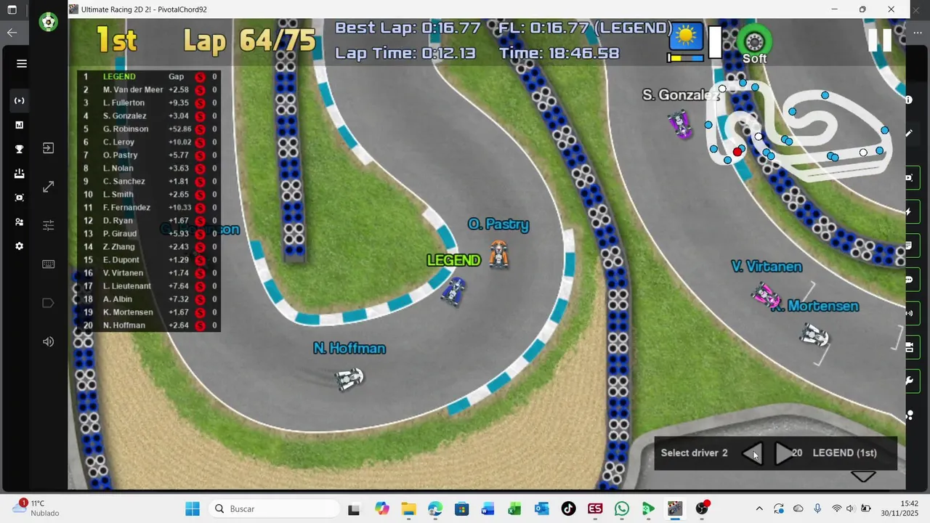Click S. Gonzalez's purple kart
930x523 pixels.
(681, 124)
